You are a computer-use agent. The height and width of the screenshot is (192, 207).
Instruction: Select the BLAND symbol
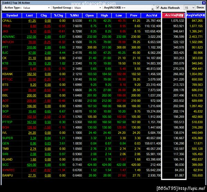click(x=7, y=160)
